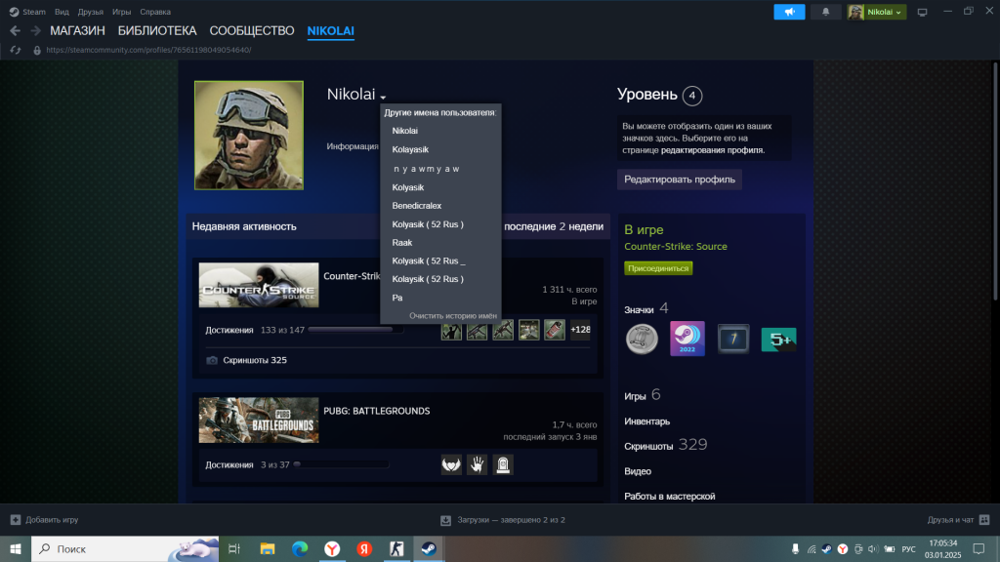Open the PUBG: BATTLEGROUNDS game thumbnail
This screenshot has height=562, width=1000.
[259, 420]
